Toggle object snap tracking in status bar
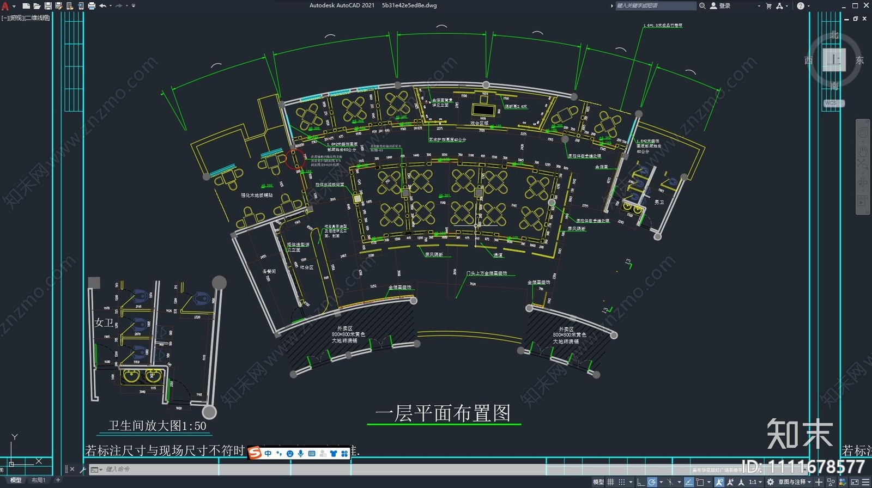872x488 pixels. (x=688, y=482)
